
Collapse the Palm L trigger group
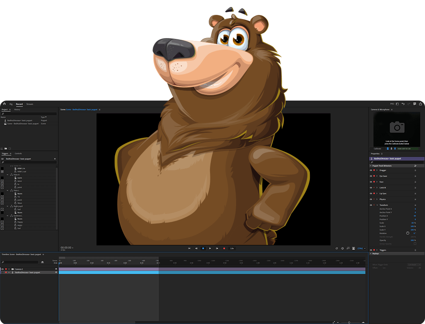(7, 190)
